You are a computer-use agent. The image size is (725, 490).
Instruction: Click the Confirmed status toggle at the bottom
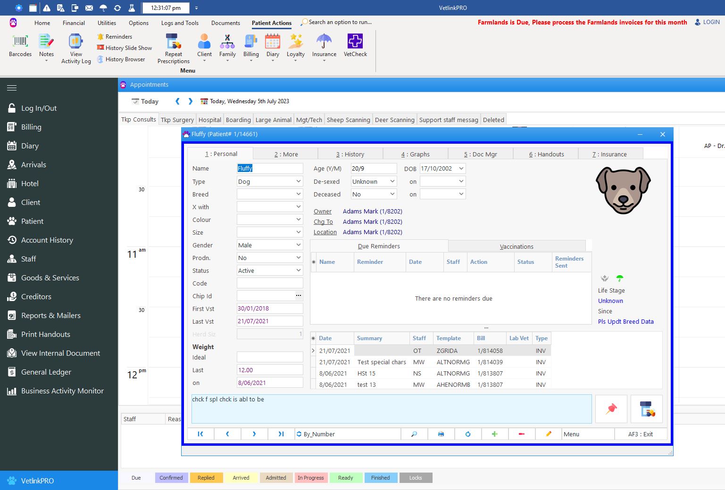171,477
